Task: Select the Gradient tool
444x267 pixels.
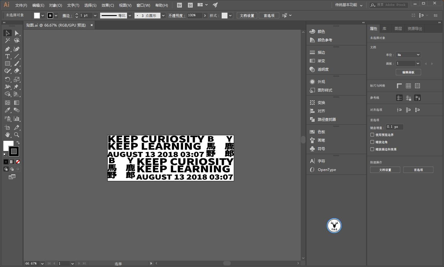Action: coord(17,103)
